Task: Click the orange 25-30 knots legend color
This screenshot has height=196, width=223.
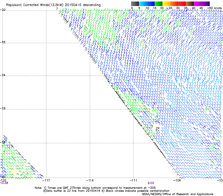Action: click(x=174, y=4)
